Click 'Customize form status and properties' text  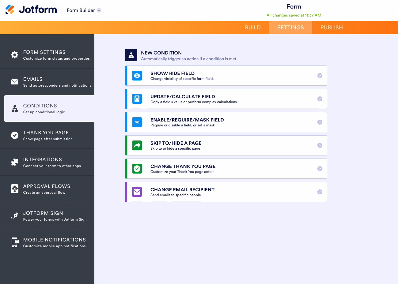point(56,58)
